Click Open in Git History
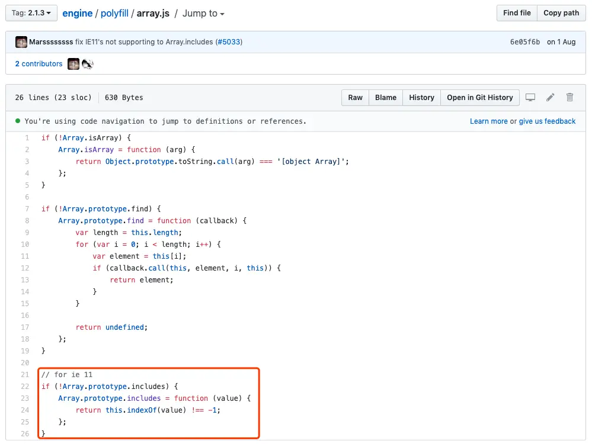The image size is (592, 444). coord(480,97)
